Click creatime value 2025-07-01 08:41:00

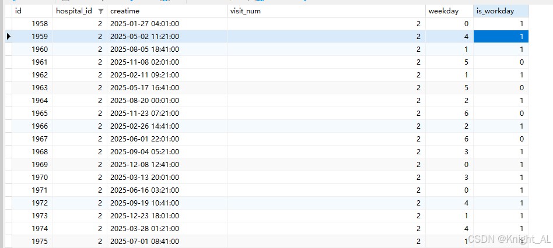click(145, 242)
